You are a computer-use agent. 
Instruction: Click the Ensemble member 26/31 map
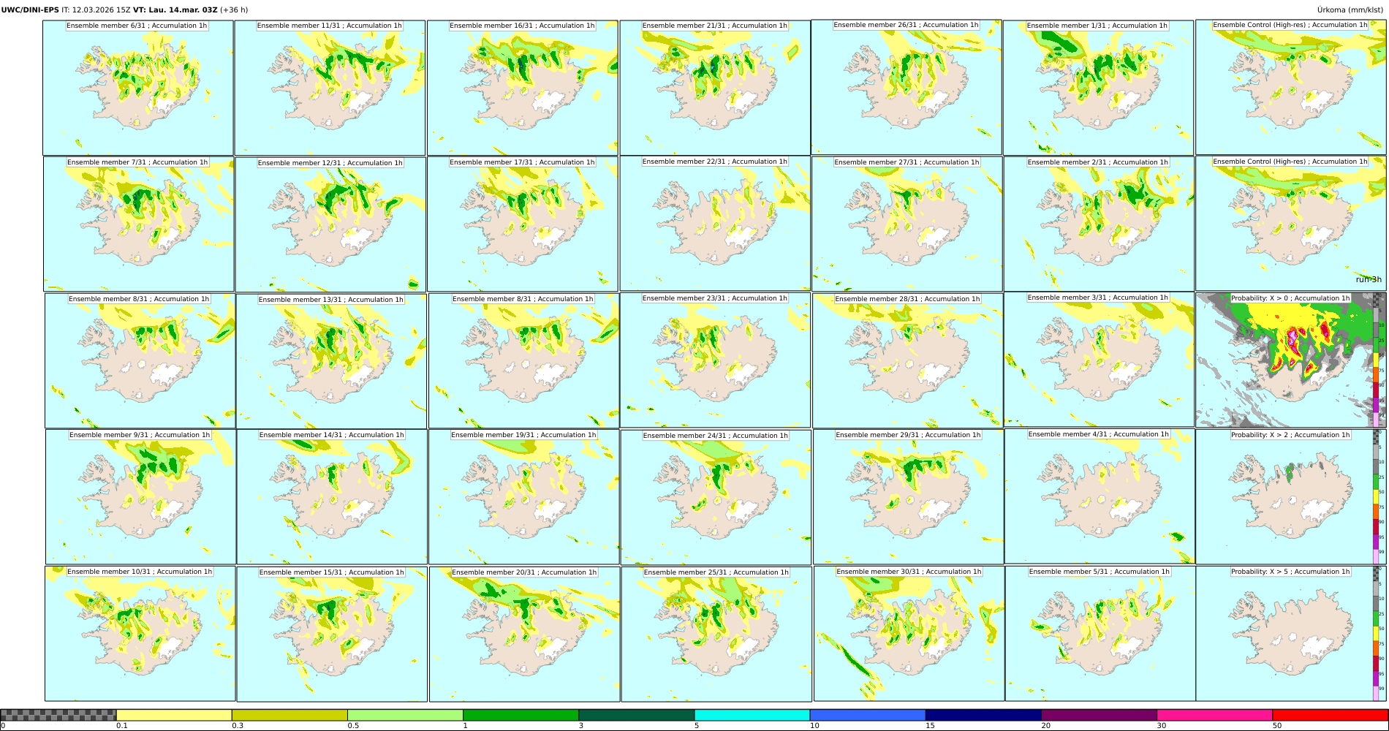coord(907,87)
